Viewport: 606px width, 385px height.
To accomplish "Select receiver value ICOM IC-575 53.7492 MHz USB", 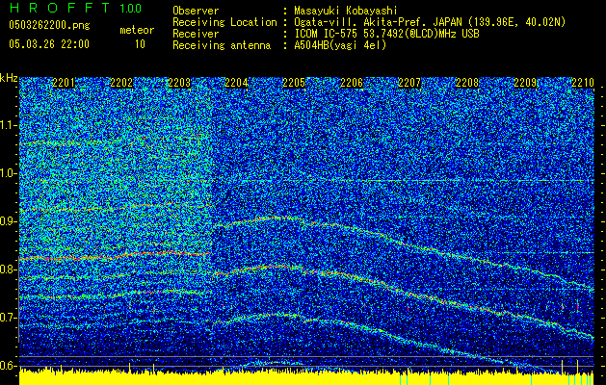I will [387, 34].
